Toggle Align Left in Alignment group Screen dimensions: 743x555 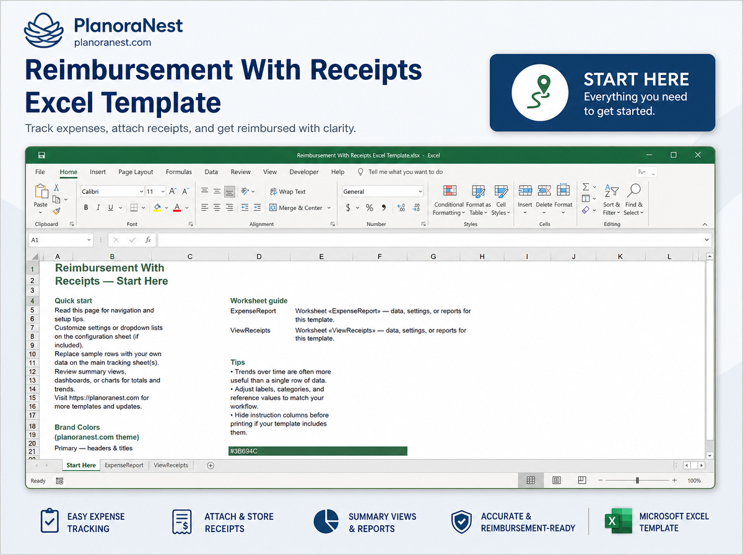[204, 208]
